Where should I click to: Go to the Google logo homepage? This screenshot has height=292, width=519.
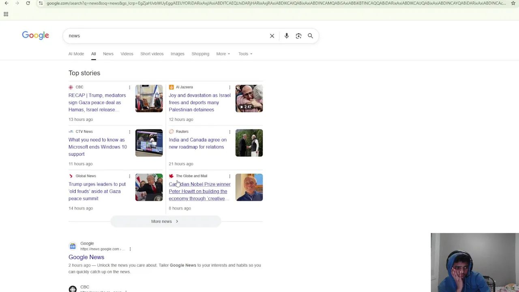[35, 35]
